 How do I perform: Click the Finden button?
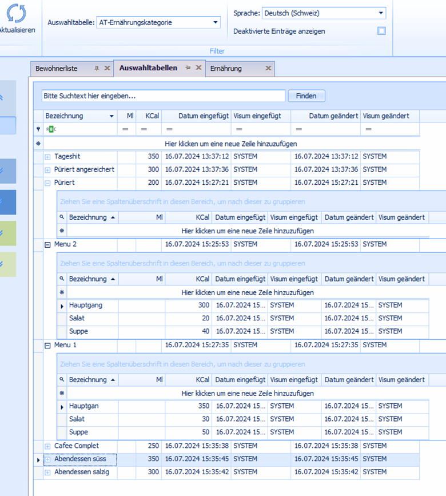306,96
